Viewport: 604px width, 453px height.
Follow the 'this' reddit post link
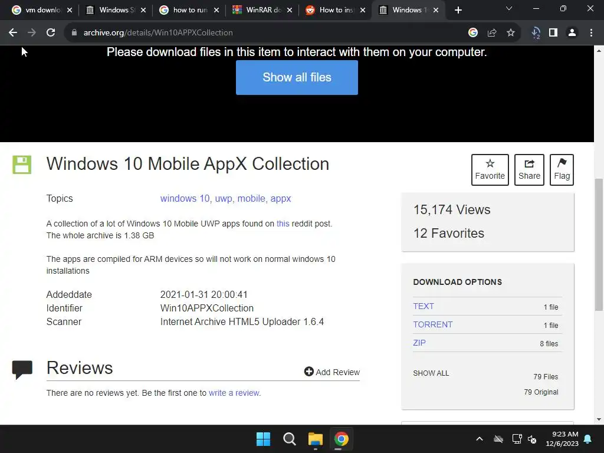283,224
